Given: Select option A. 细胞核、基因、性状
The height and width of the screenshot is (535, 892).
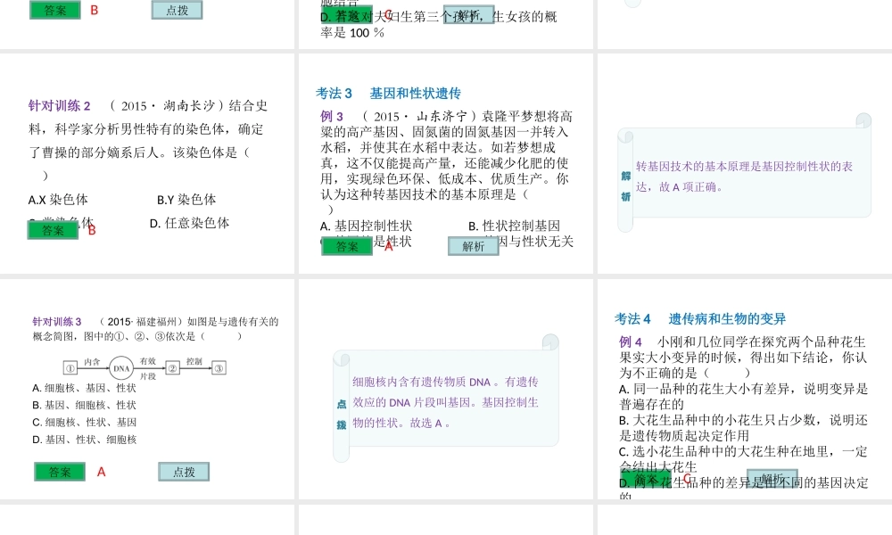Looking at the screenshot, I should click(84, 388).
